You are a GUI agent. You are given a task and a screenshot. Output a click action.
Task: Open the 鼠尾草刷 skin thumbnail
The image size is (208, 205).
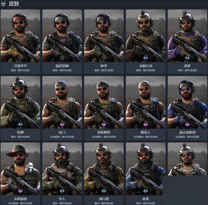pyautogui.click(x=62, y=36)
